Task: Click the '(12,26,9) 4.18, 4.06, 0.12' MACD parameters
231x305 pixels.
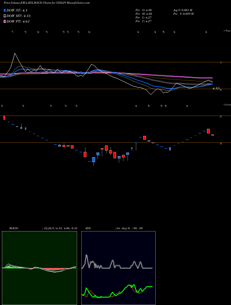Action: [60, 228]
